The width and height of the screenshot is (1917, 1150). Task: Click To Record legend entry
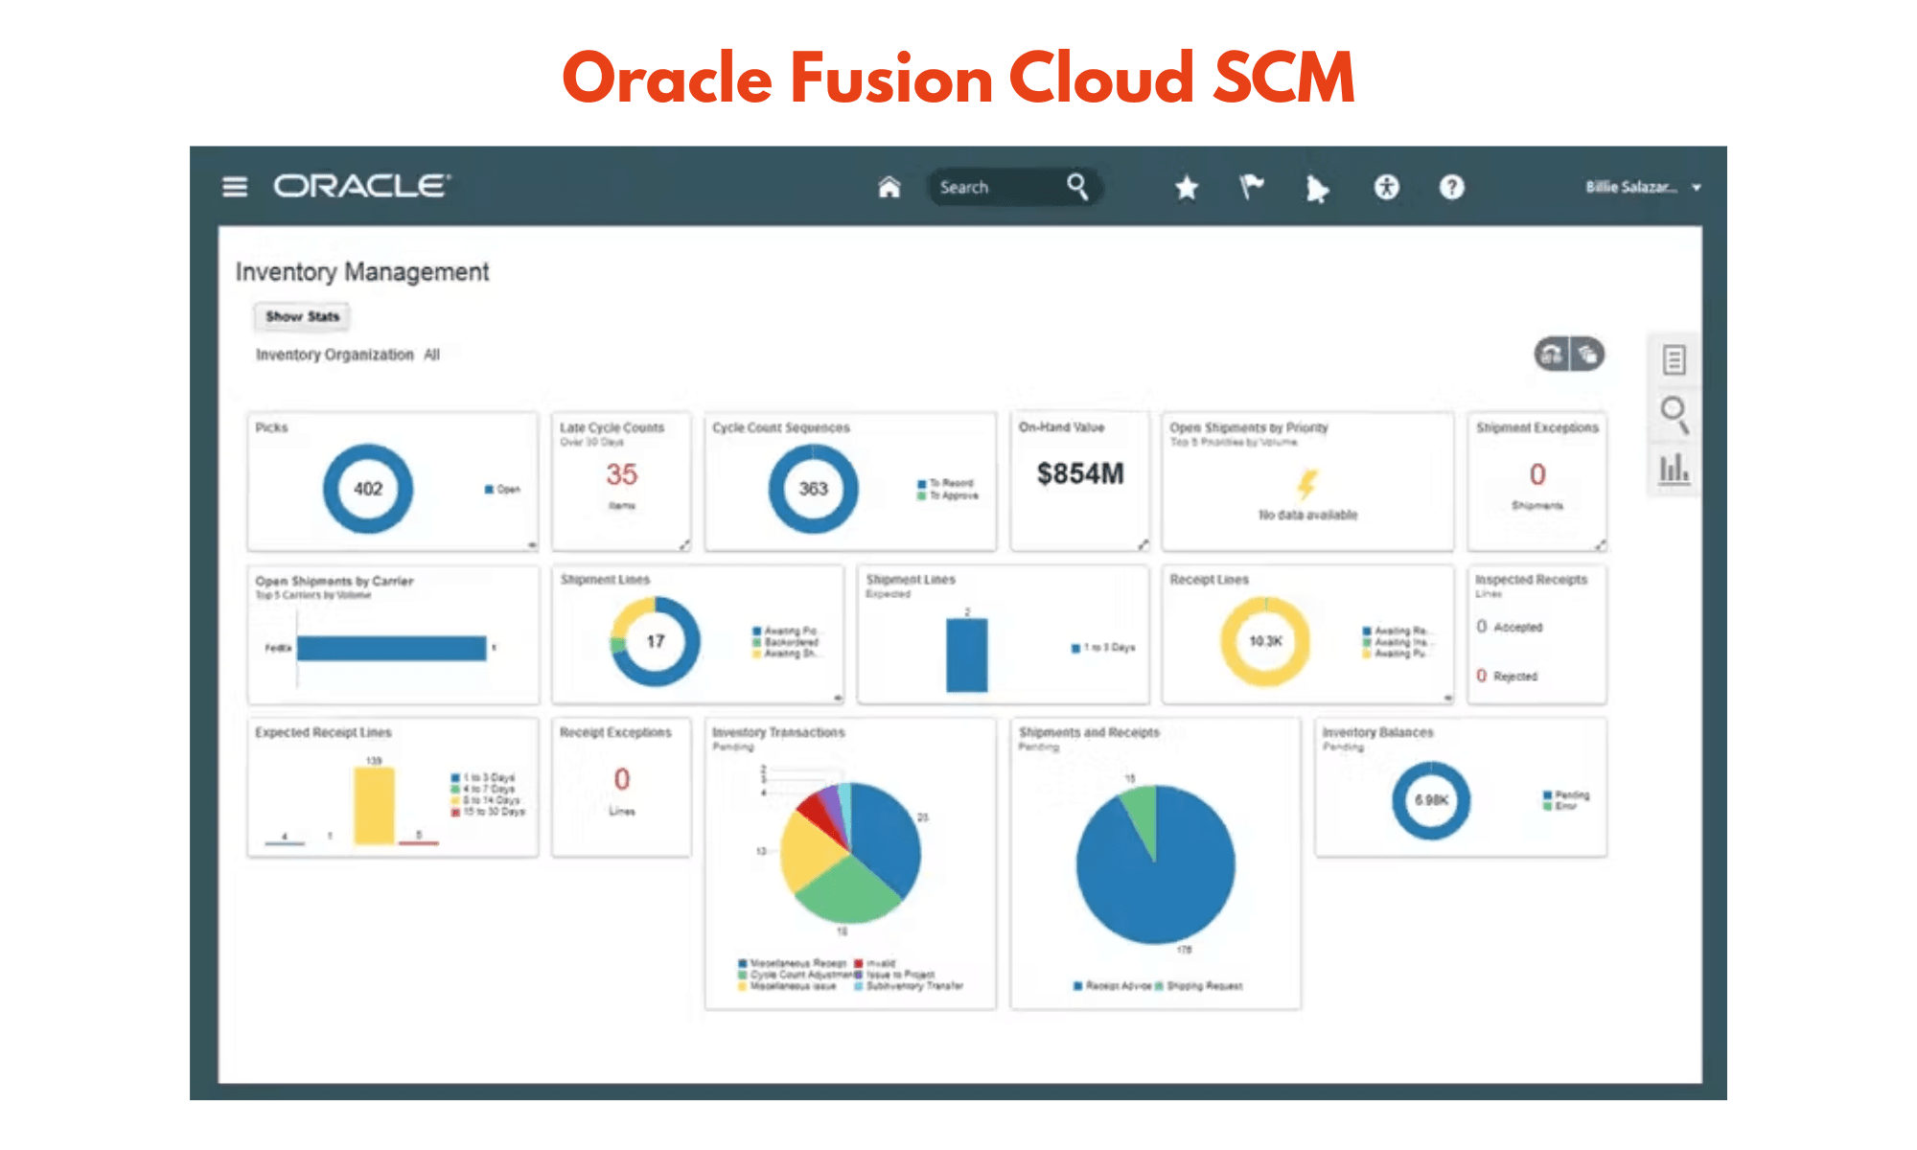[x=946, y=483]
